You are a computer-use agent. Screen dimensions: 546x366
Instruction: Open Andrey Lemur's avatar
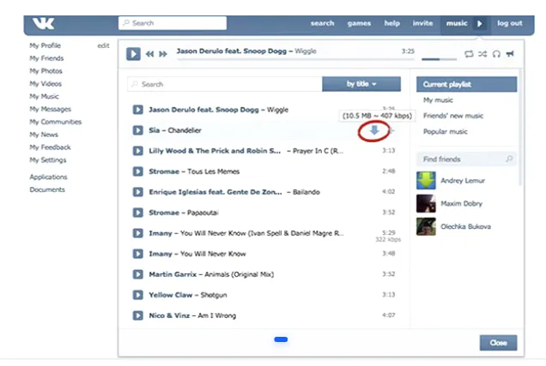click(426, 180)
